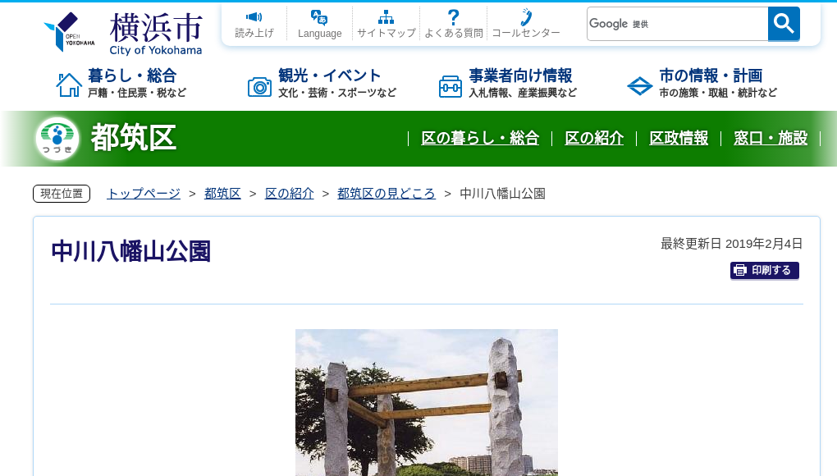Click the 観光・イベント camera icon
This screenshot has width=837, height=476.
(260, 85)
